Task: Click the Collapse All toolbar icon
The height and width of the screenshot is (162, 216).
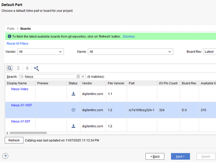Action: [19, 68]
